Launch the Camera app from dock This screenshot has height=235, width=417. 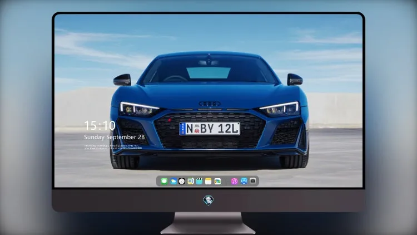[x=253, y=181]
